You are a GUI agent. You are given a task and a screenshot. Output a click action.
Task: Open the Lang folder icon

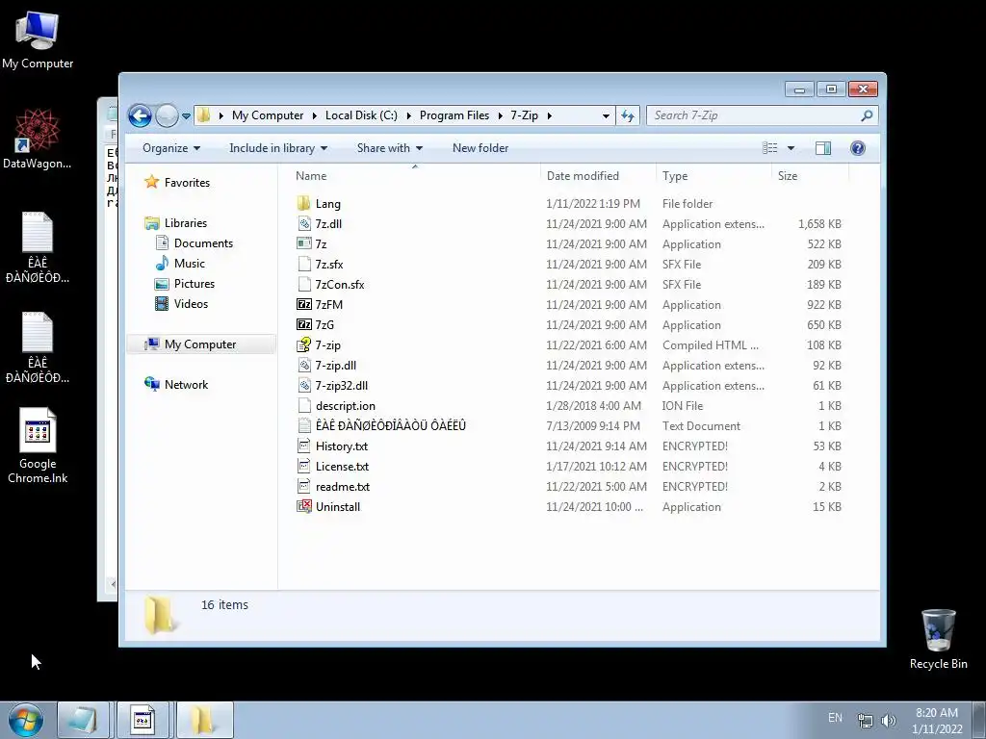[303, 204]
